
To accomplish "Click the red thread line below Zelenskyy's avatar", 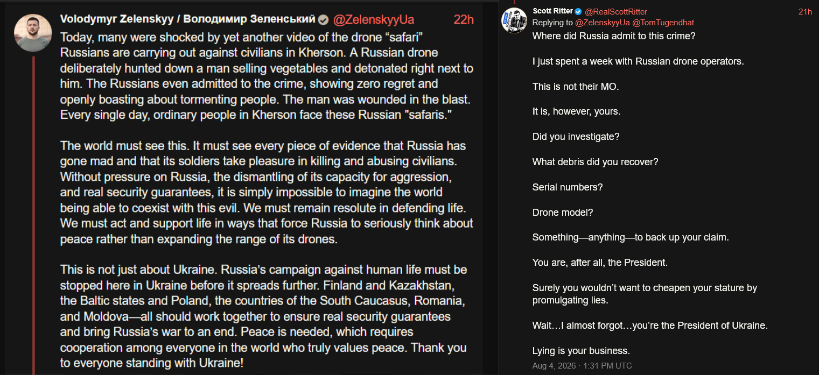I will click(33, 215).
